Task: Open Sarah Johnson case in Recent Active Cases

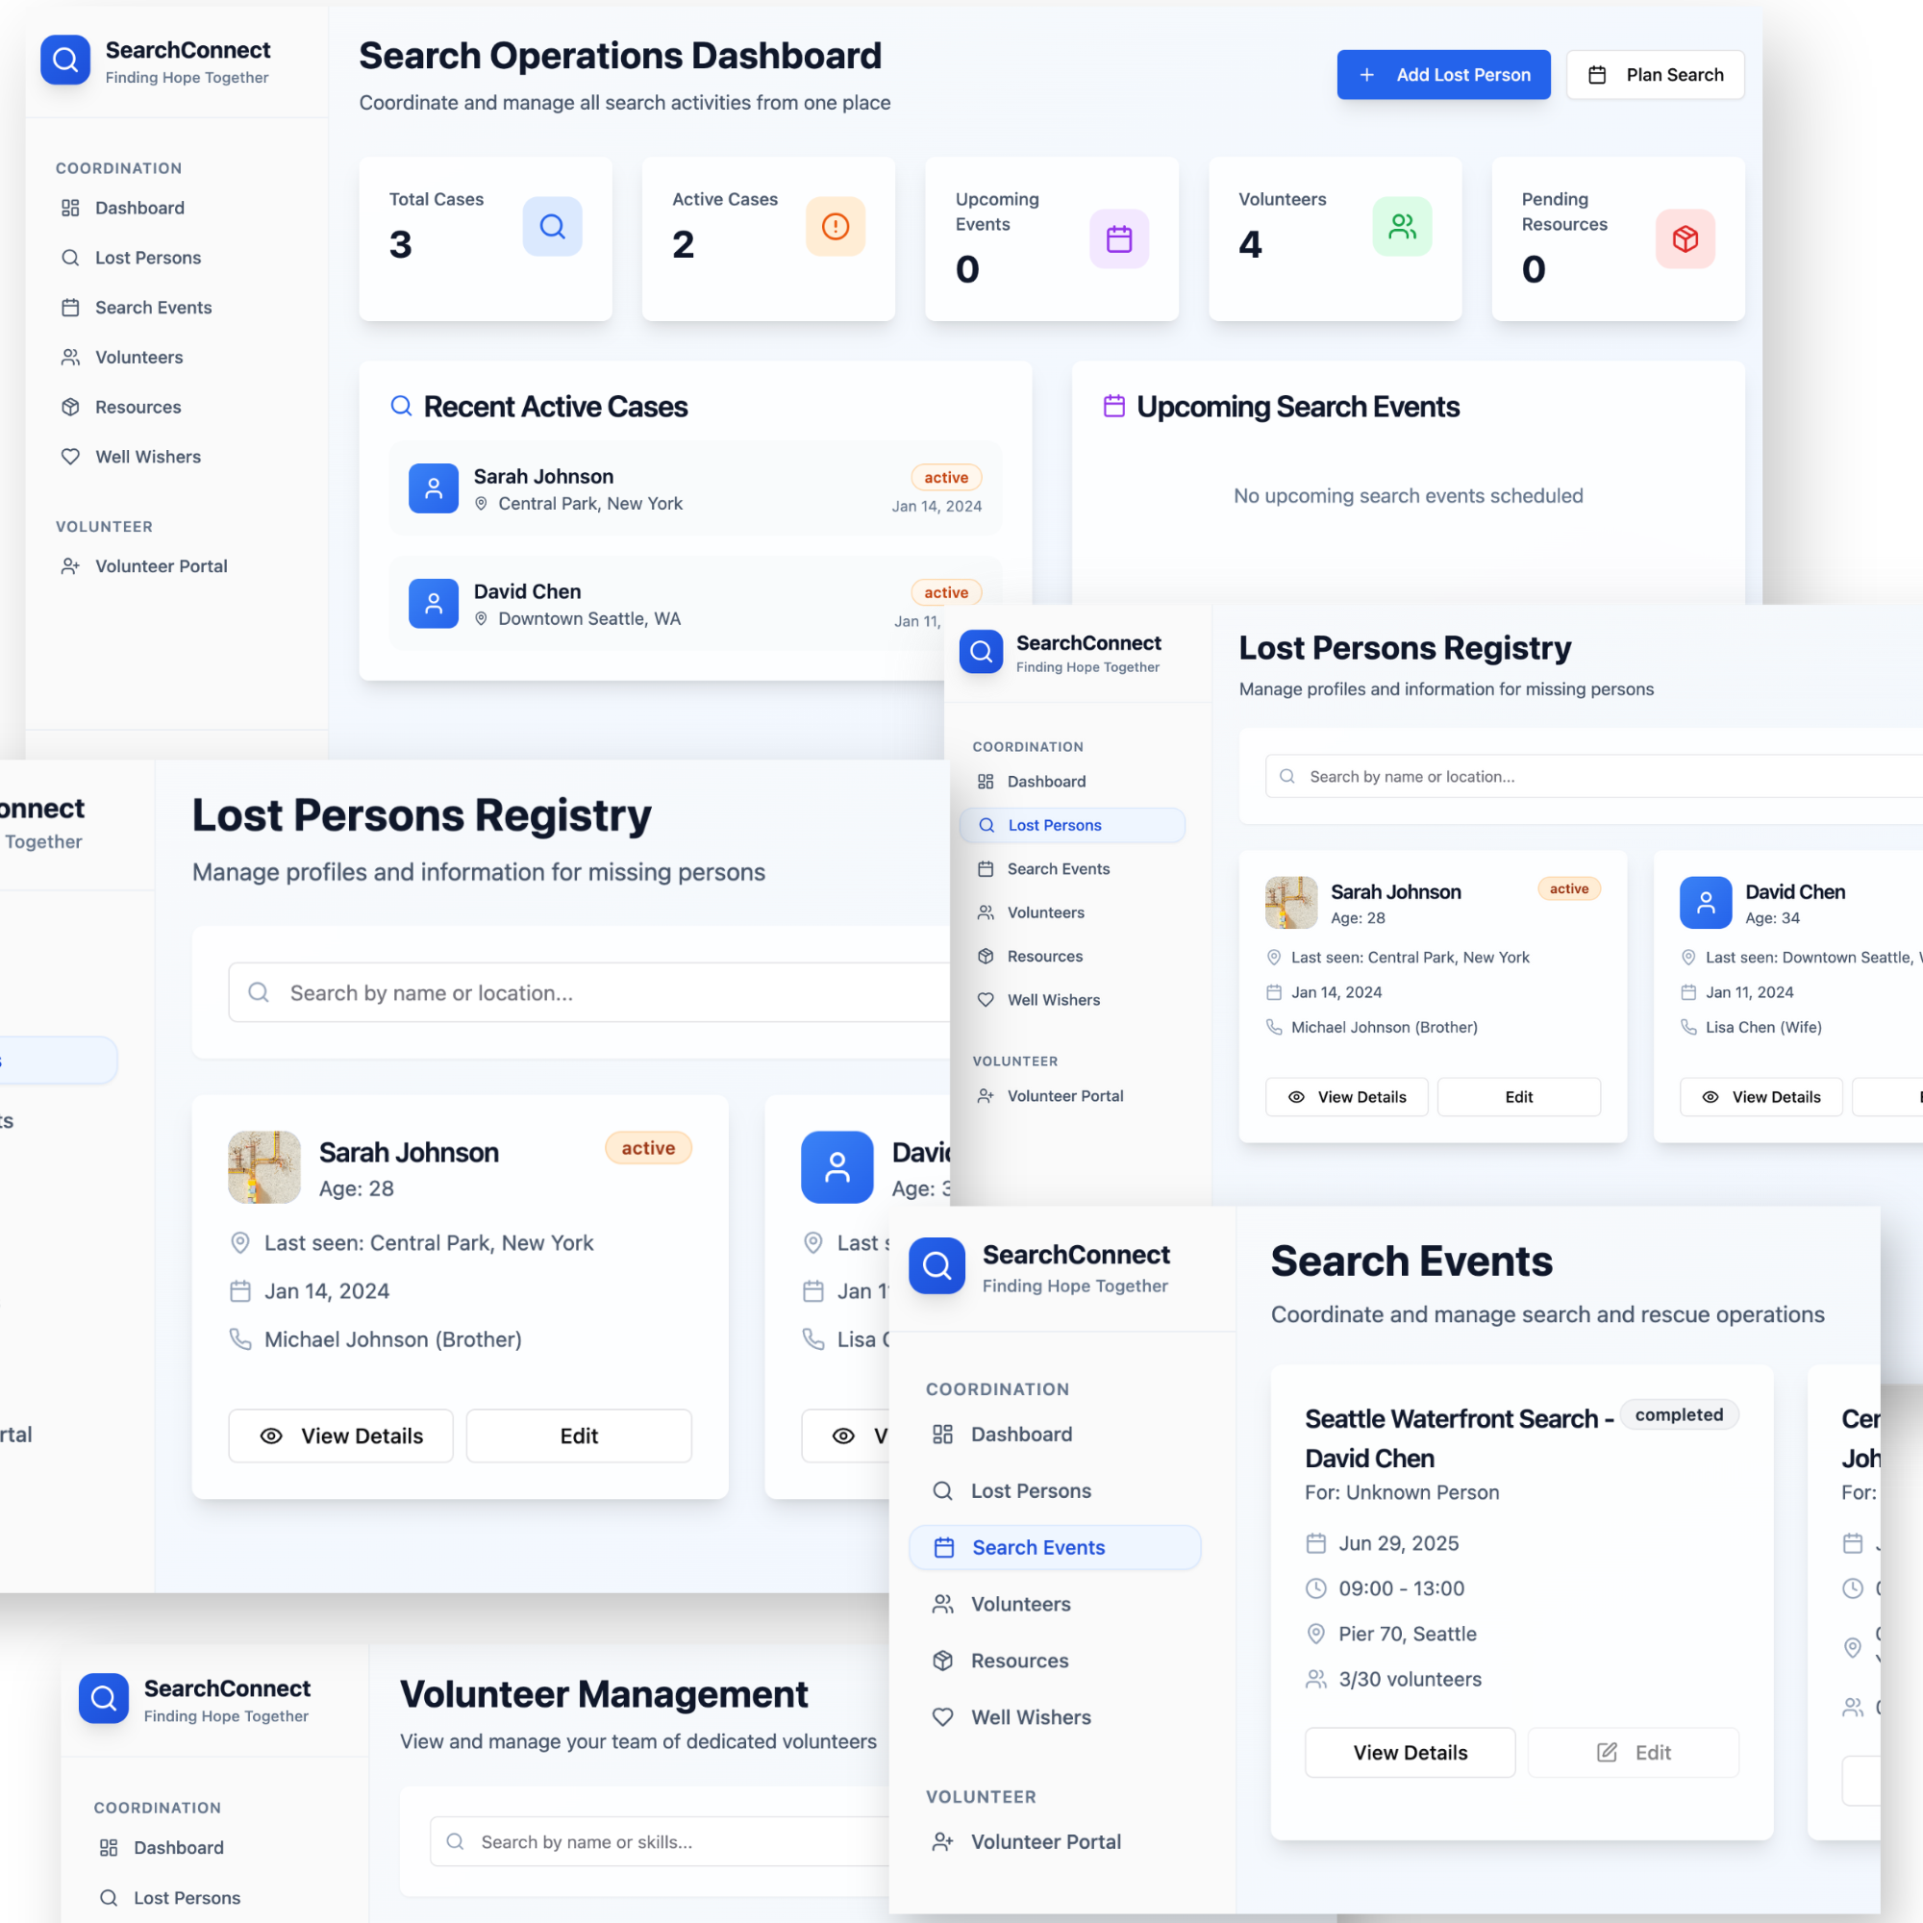Action: click(x=695, y=488)
